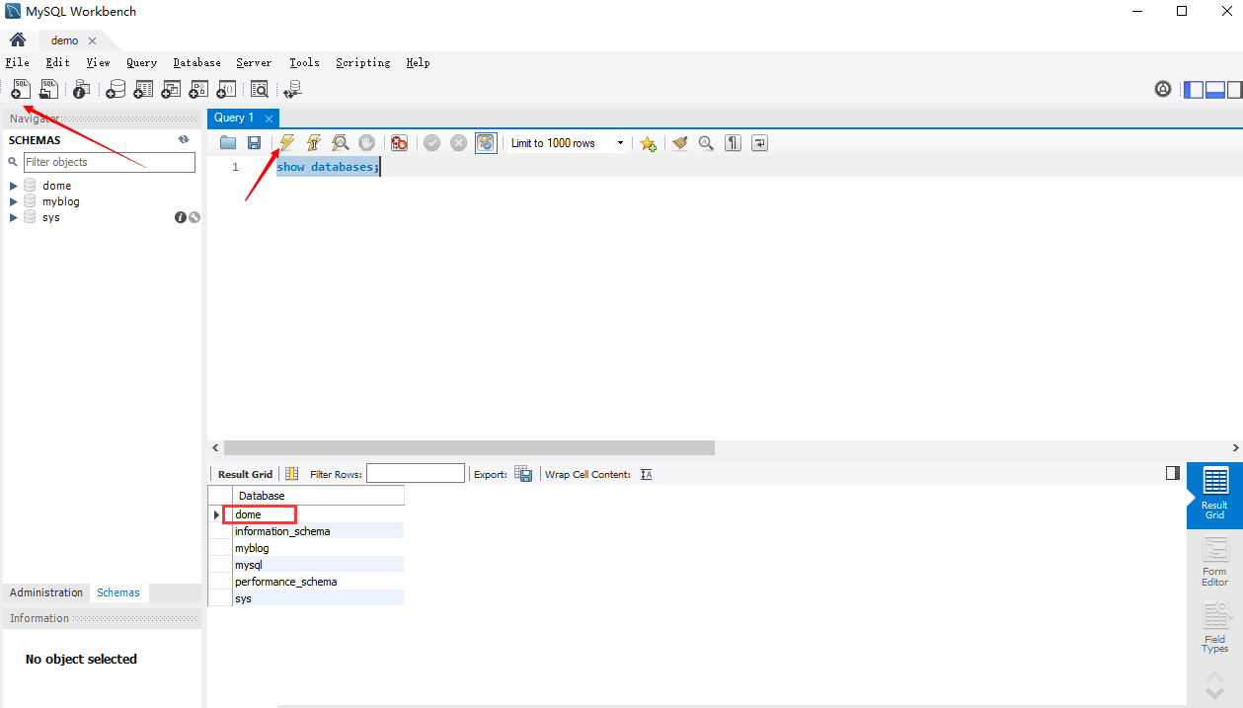The height and width of the screenshot is (708, 1243).
Task: Expand the sys schema
Action: tap(14, 217)
